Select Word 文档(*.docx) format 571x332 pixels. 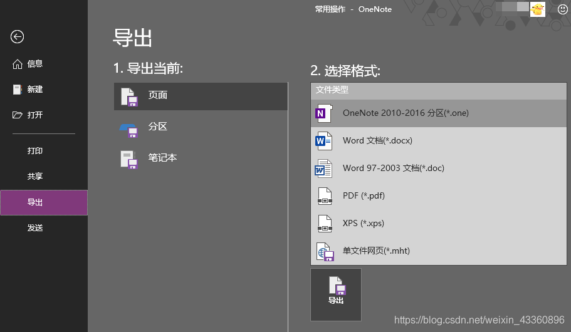pos(439,141)
